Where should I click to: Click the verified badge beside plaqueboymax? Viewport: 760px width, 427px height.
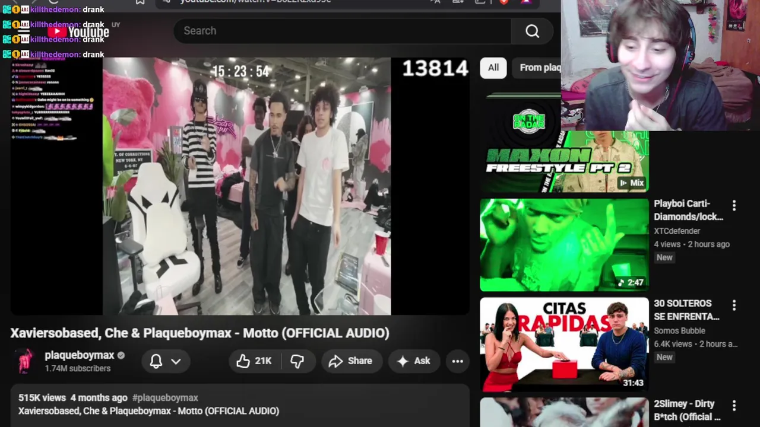point(121,355)
